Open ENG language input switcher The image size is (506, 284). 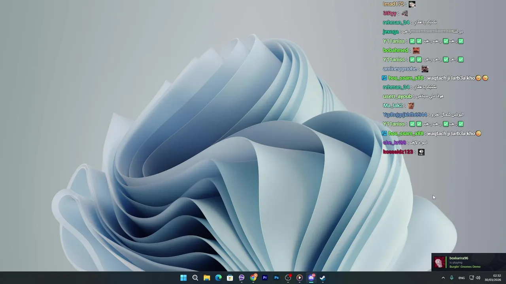(x=461, y=278)
